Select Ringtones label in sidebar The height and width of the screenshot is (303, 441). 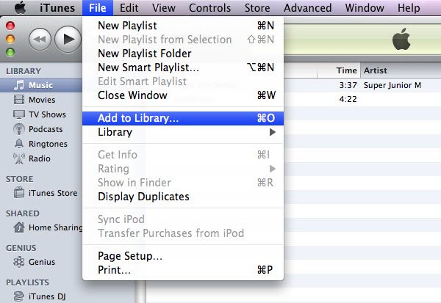pyautogui.click(x=48, y=144)
